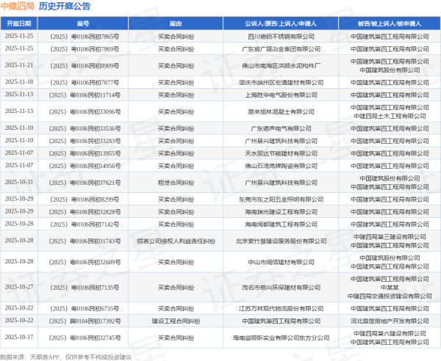Click the 历史开庭公告 heading

tap(65, 8)
